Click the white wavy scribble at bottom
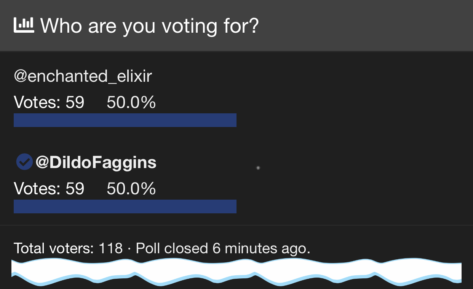Image resolution: width=473 pixels, height=289 pixels. tap(237, 272)
